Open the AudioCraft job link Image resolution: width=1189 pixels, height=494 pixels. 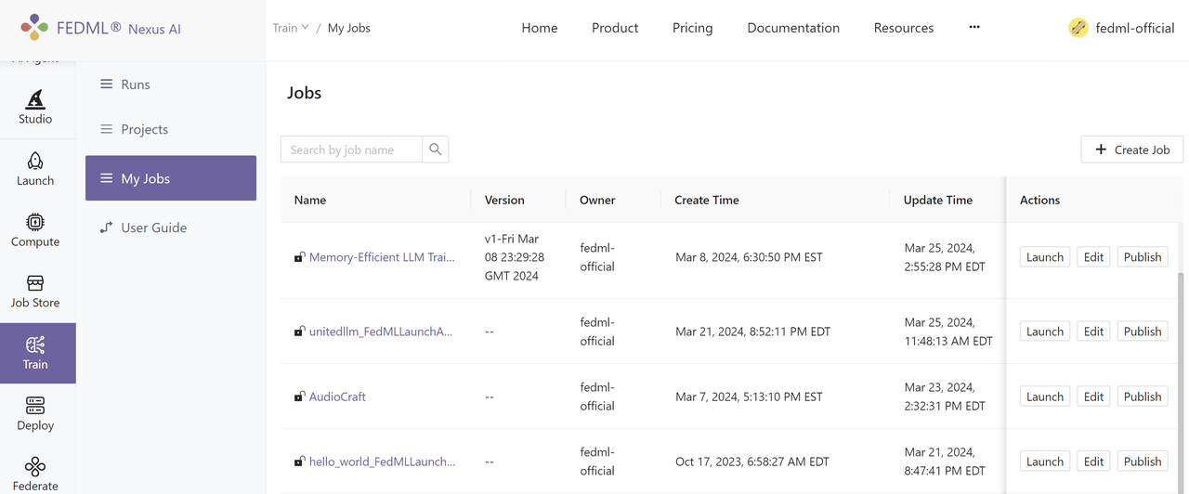point(337,396)
